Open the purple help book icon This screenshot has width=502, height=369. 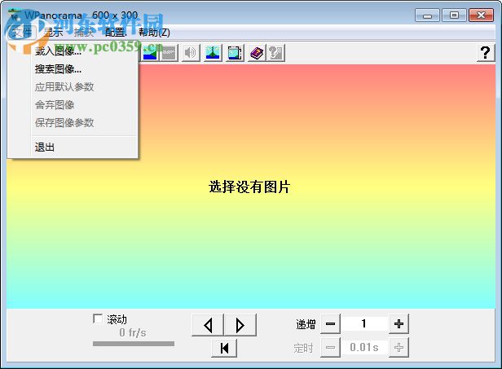pyautogui.click(x=257, y=53)
